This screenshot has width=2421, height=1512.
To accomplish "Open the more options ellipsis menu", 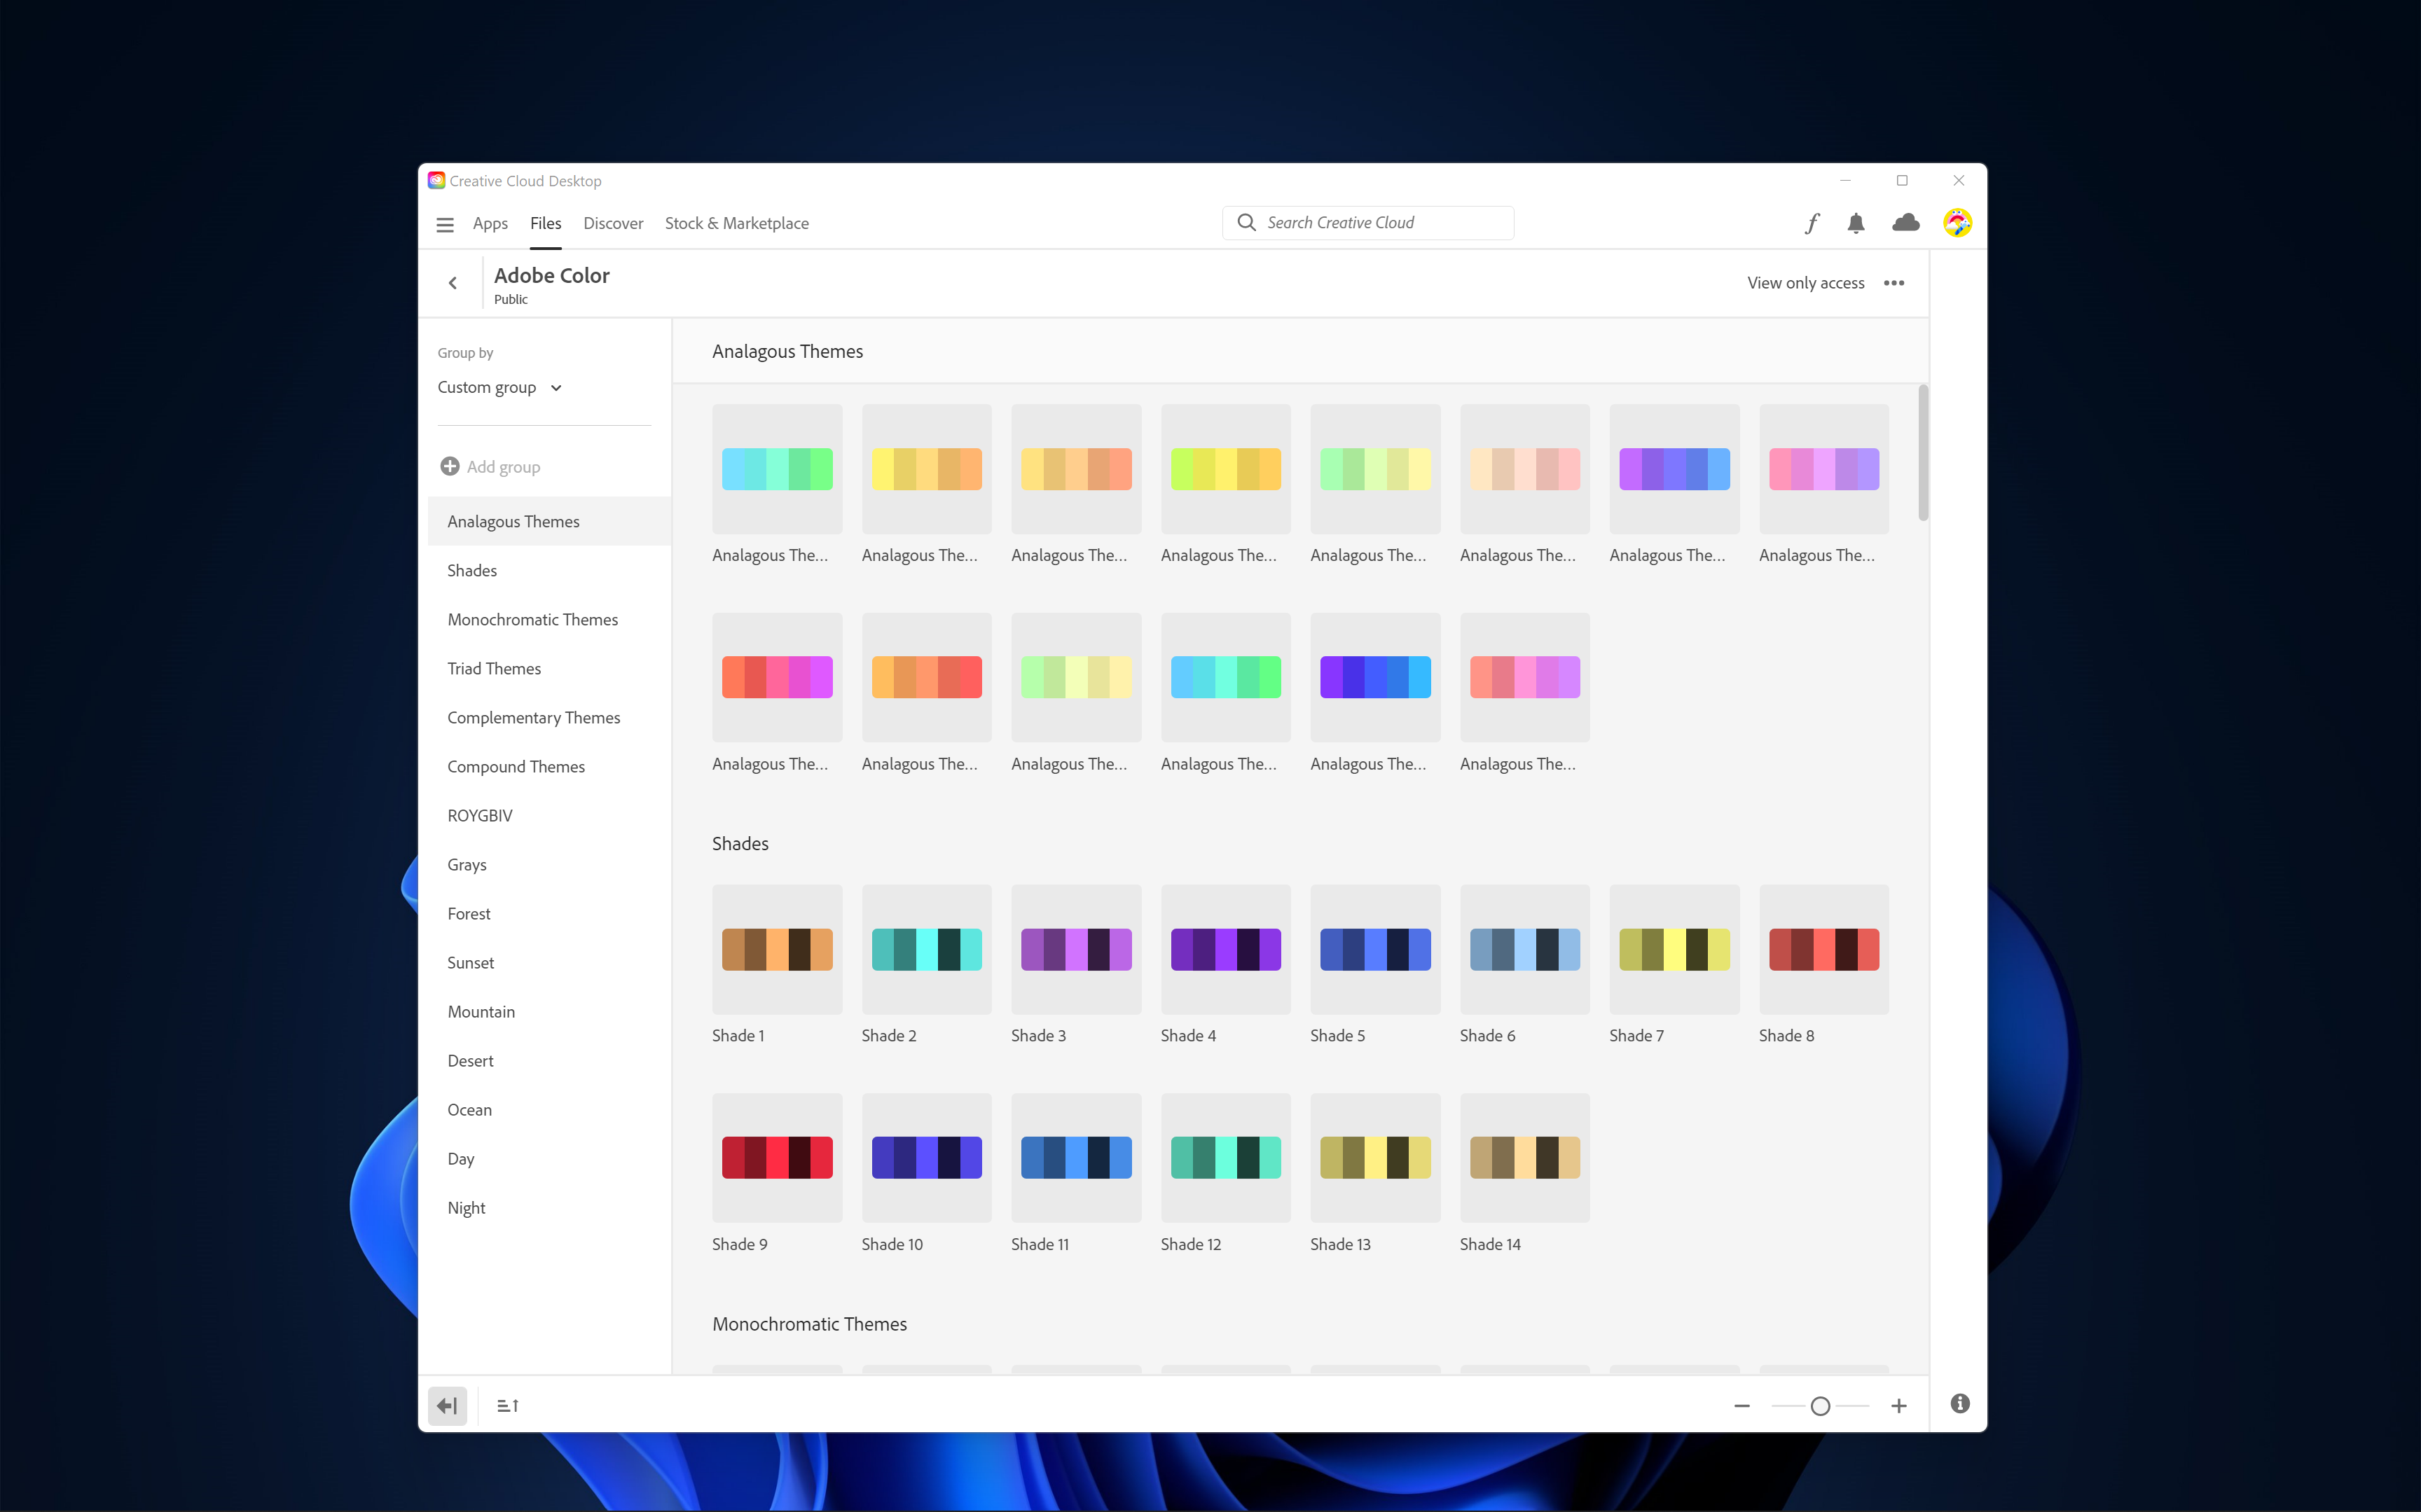I will (x=1894, y=283).
